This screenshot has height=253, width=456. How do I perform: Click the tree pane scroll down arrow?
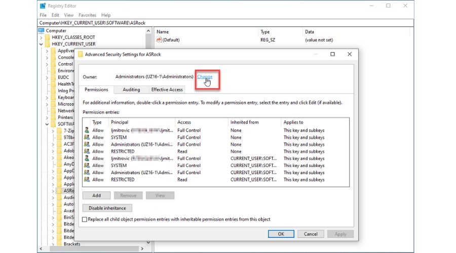(148, 242)
